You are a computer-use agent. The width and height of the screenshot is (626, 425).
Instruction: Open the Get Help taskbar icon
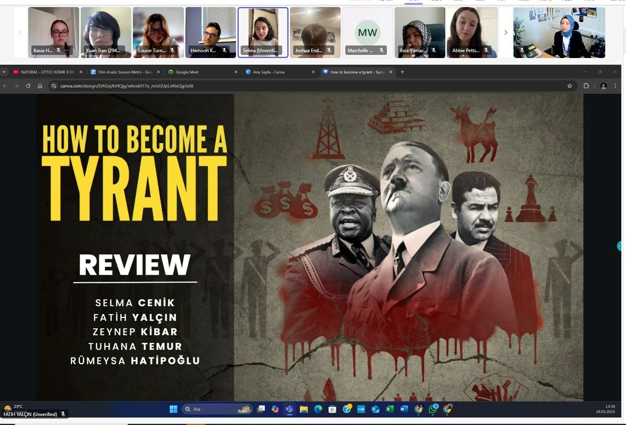coord(347,409)
